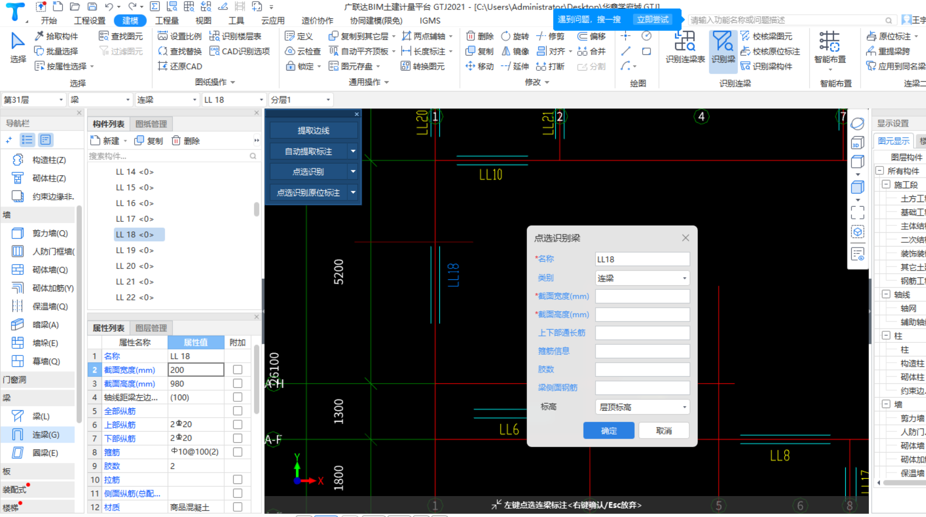
Task: Click 识别连梁表 identify coupling beam table
Action: tap(685, 47)
